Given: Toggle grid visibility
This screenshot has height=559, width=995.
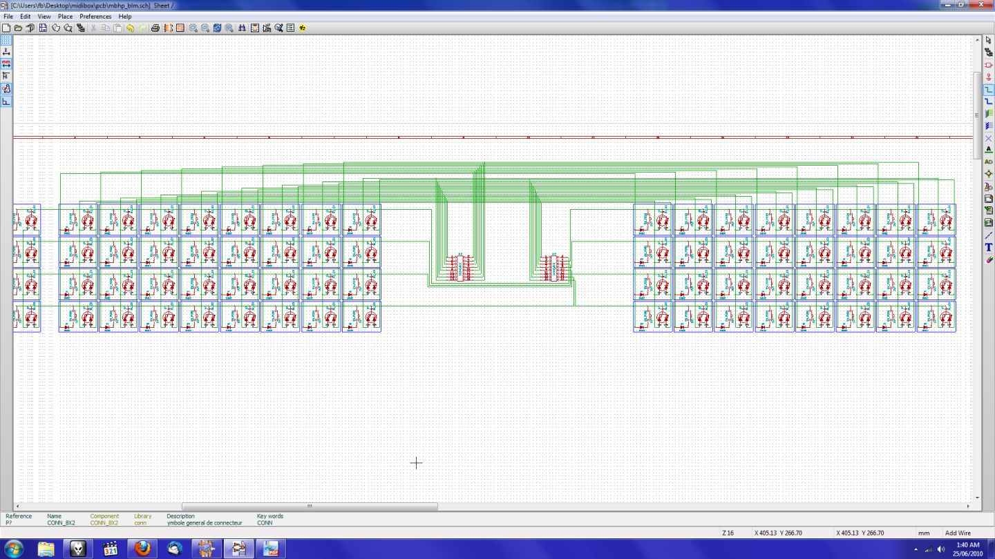Looking at the screenshot, I should (6, 40).
